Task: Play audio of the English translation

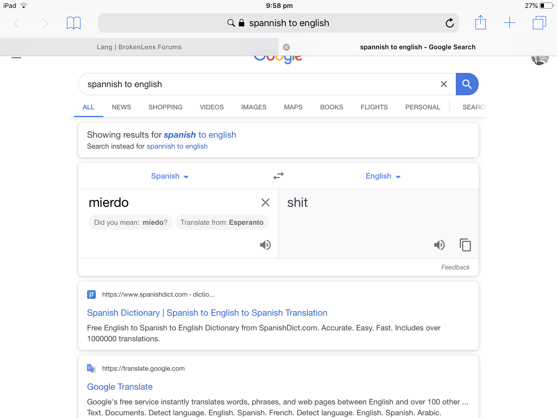Action: pyautogui.click(x=439, y=245)
